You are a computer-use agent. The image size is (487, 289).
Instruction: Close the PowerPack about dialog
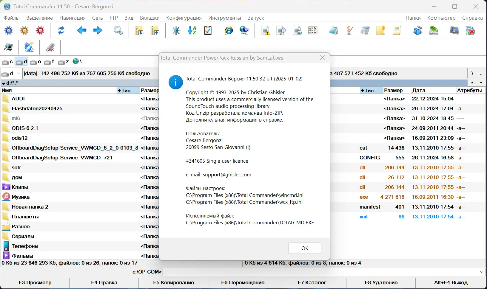click(x=322, y=58)
